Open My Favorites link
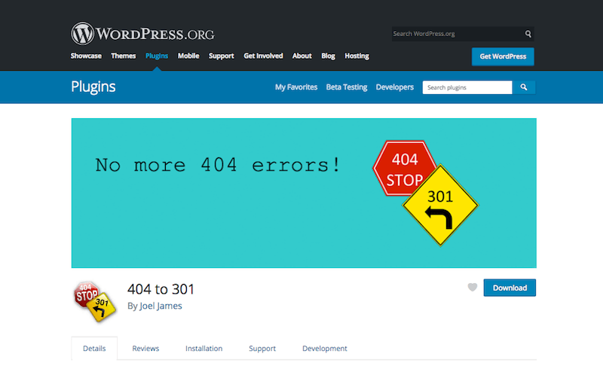Screen dimensions: 603x369 [x=296, y=87]
